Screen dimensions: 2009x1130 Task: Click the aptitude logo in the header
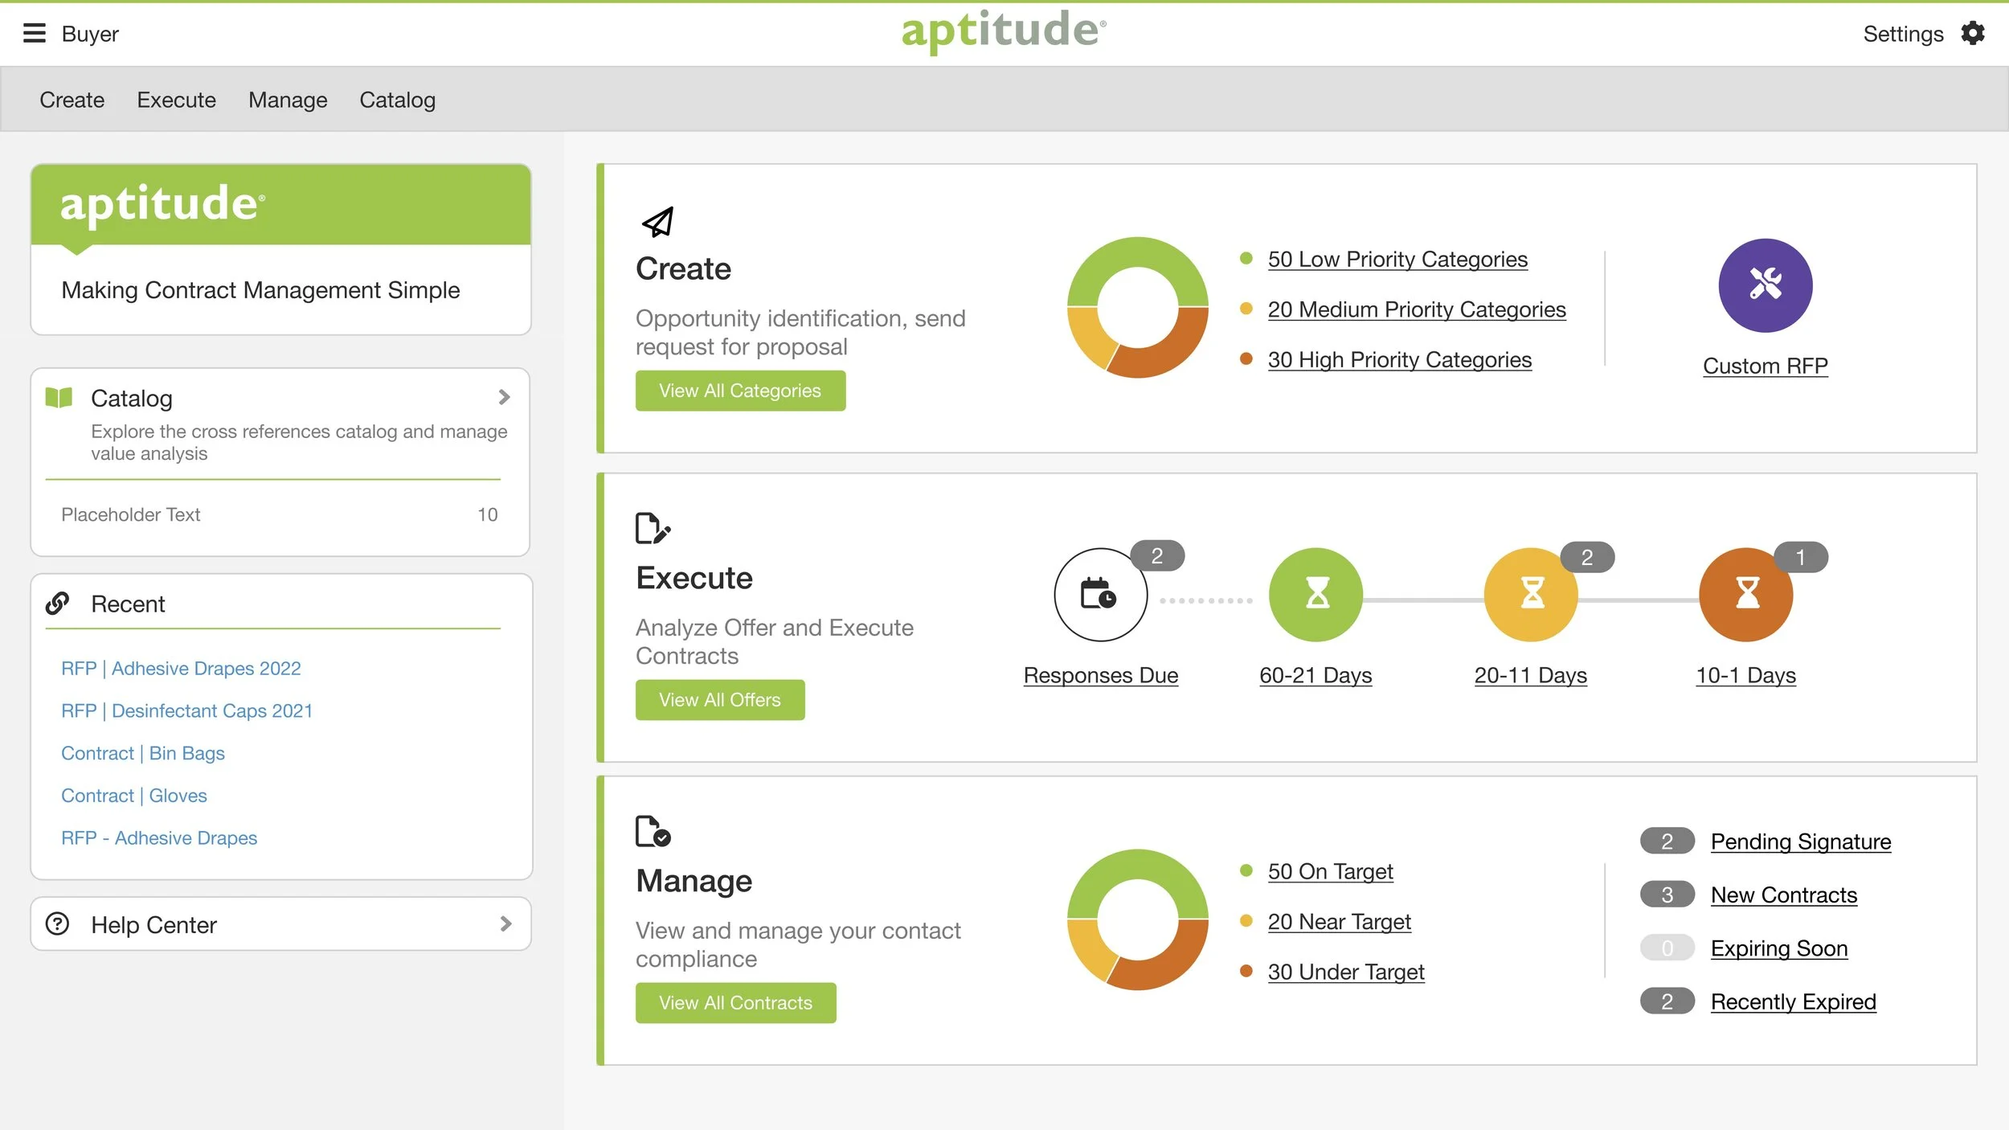[1003, 32]
